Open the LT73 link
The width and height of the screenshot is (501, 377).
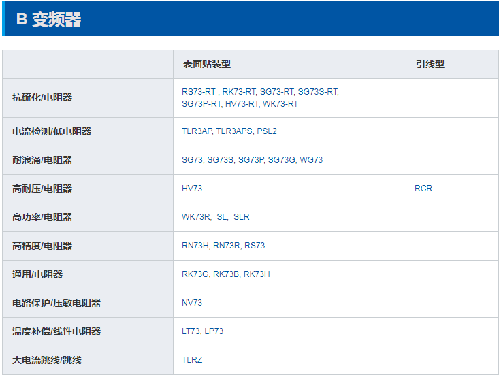tap(191, 331)
